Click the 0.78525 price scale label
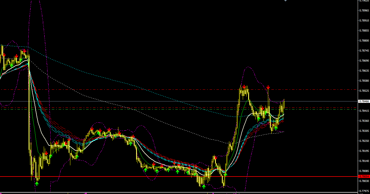 click(x=364, y=91)
